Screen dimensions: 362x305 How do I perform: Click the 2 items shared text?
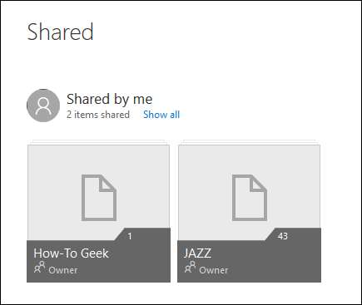click(98, 115)
